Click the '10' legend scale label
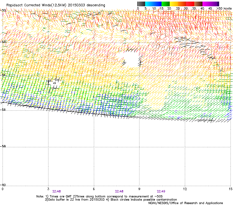This screenshot has width=233, height=205. [154, 9]
